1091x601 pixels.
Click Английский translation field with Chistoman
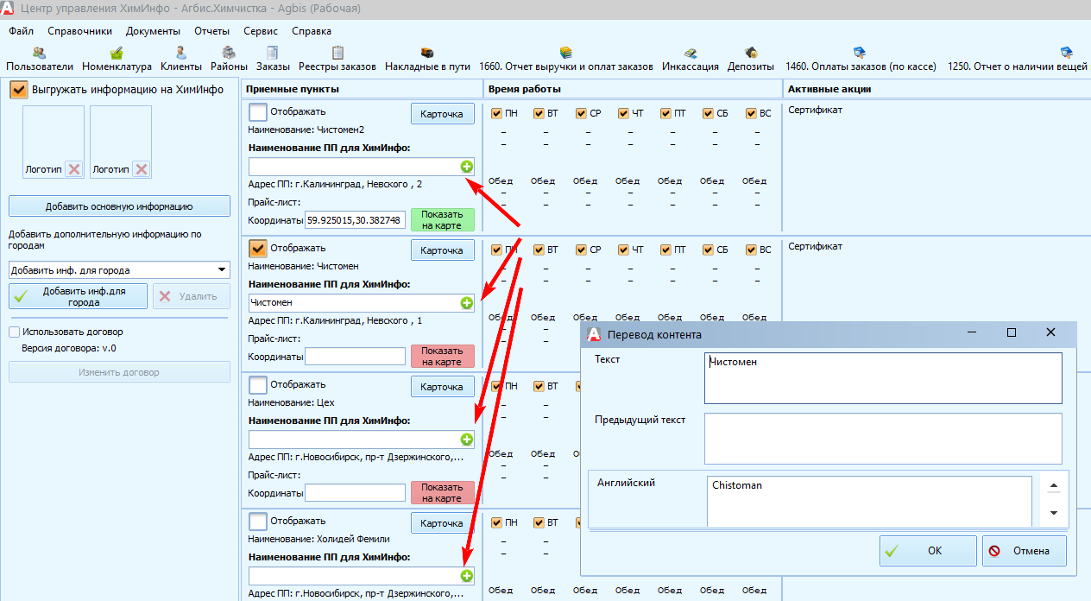869,501
